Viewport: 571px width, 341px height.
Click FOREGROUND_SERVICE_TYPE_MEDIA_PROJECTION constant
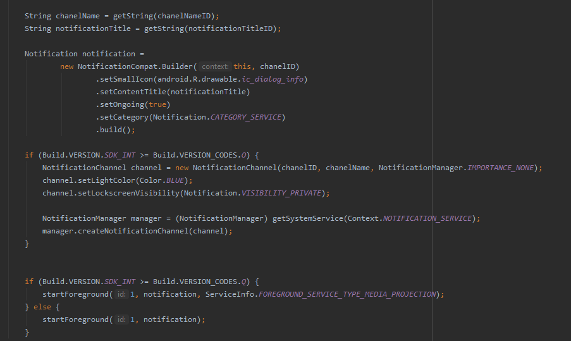347,294
